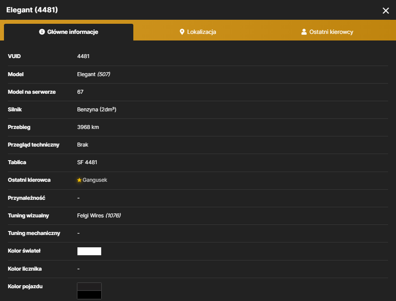Click the Tuning mechaniczny label

(x=34, y=233)
